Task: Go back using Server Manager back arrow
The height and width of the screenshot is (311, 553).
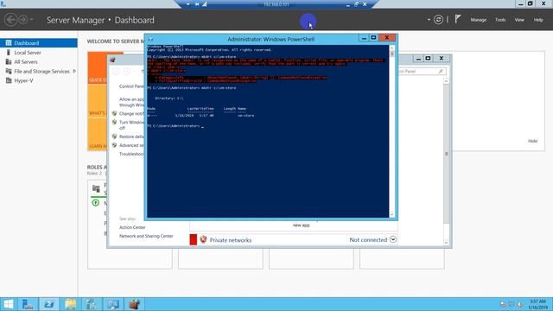Action: 10,19
